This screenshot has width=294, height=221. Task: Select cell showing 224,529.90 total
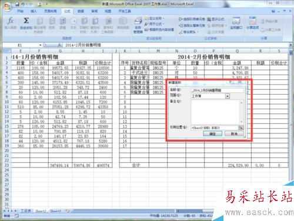(x=237, y=166)
